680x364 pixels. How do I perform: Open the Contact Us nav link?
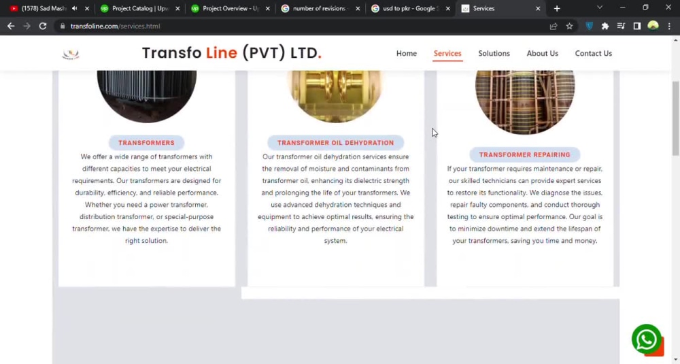coord(593,53)
